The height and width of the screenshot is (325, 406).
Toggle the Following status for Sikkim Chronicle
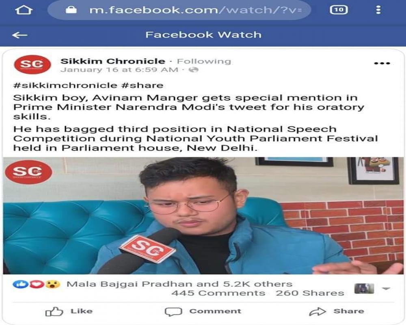(204, 61)
